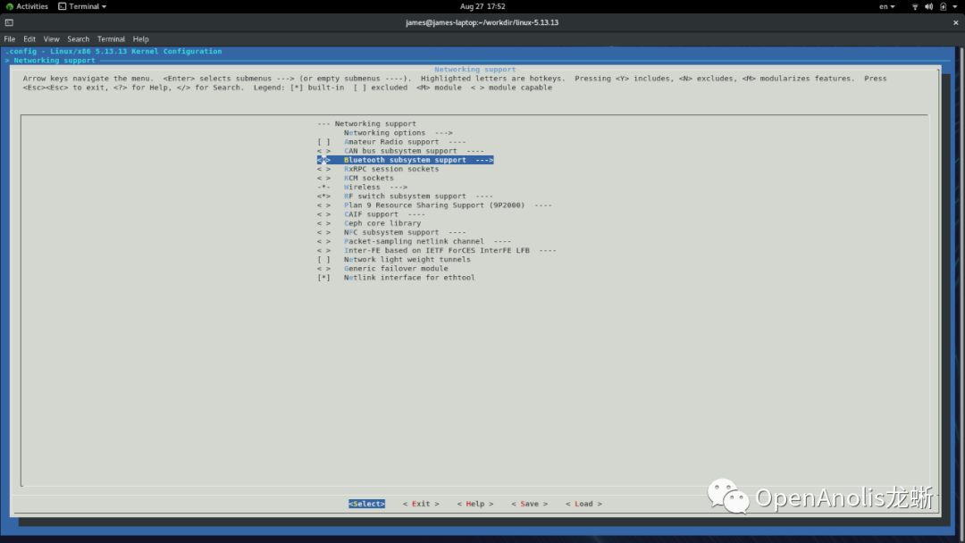Open the Search menu
965x543 pixels.
click(x=78, y=38)
